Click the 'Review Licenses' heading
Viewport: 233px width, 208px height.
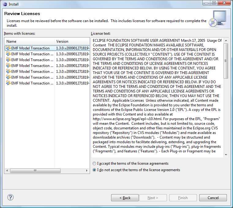[22, 14]
